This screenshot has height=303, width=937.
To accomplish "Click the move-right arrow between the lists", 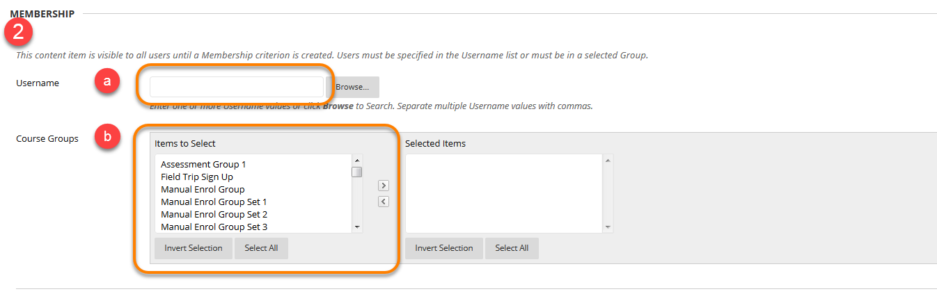I will coord(384,186).
